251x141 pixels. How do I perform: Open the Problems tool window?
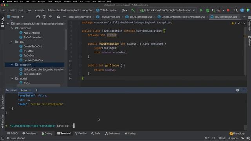click(x=29, y=133)
